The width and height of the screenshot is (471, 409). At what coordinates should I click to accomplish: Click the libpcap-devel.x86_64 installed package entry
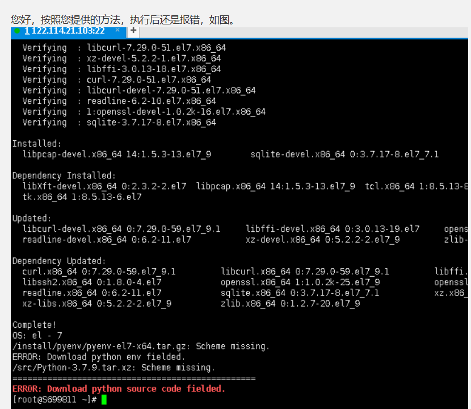(117, 155)
